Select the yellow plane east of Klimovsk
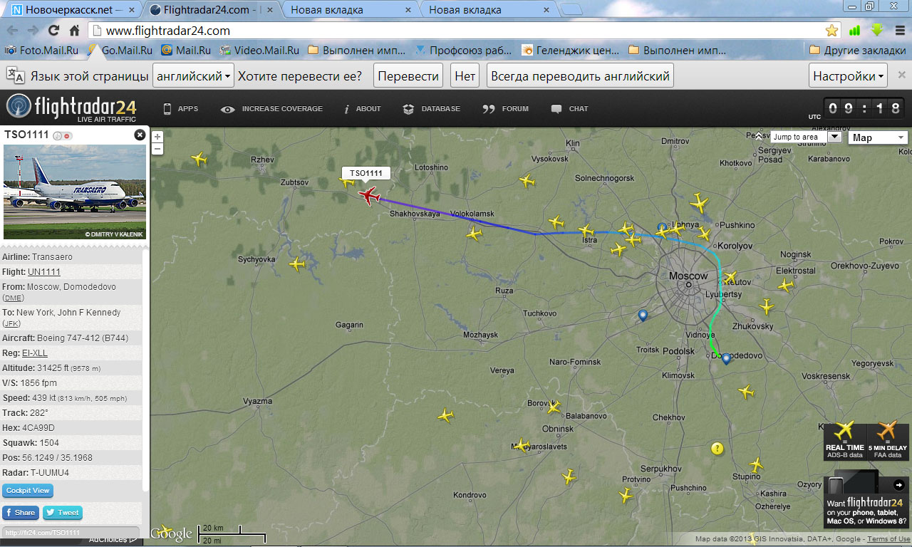 click(x=746, y=392)
